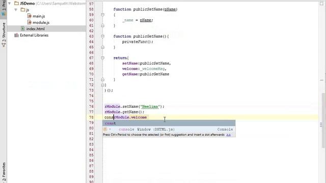This screenshot has width=326, height=183.
Task: Collapse the js folder arrow
Action: click(x=16, y=10)
